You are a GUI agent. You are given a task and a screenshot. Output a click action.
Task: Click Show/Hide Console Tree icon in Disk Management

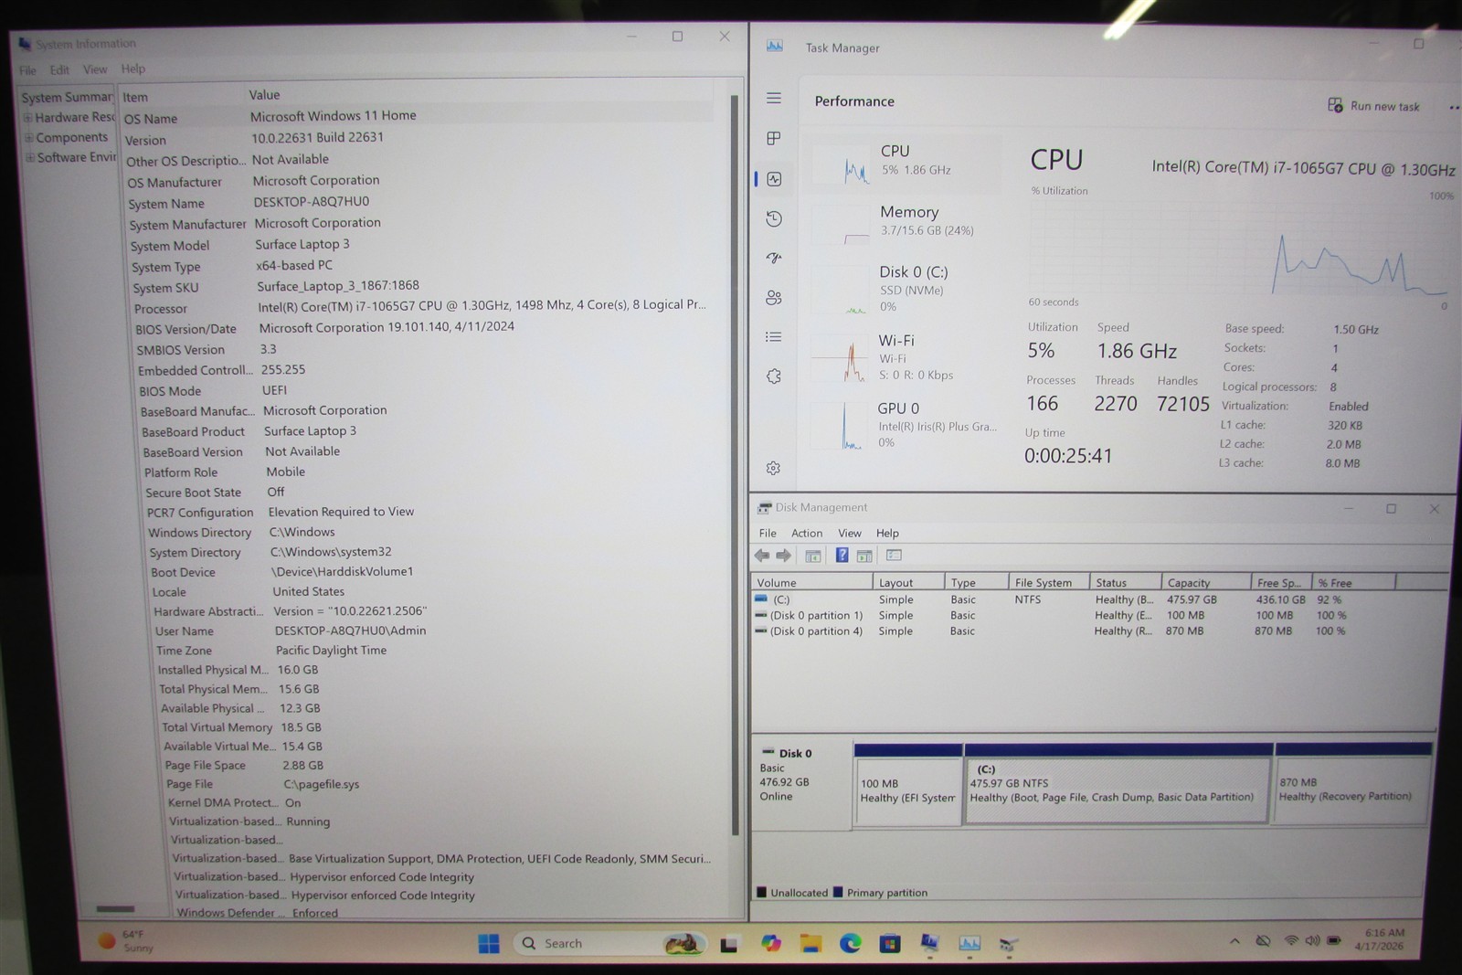(x=812, y=556)
